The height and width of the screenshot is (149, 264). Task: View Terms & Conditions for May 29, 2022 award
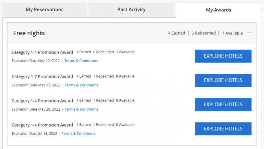pos(81,109)
